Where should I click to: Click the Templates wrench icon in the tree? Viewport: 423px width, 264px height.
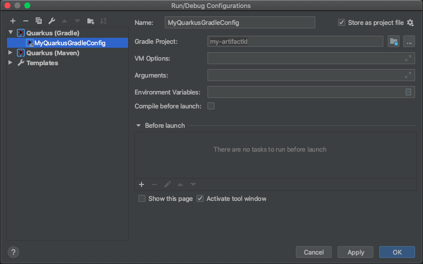[x=21, y=63]
